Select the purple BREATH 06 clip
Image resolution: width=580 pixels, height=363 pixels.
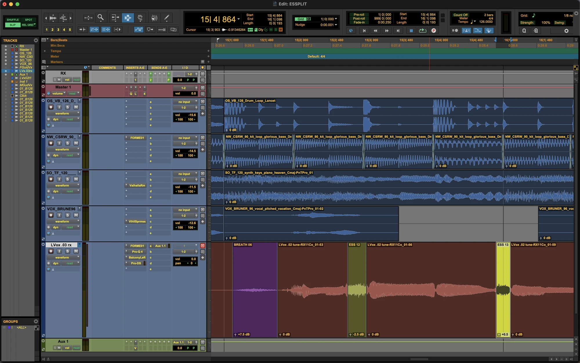[x=255, y=289]
